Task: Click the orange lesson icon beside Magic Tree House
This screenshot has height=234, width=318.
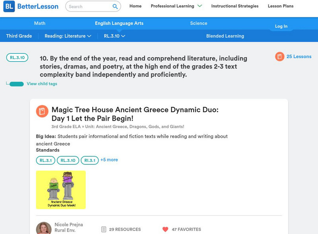Action: (x=42, y=111)
